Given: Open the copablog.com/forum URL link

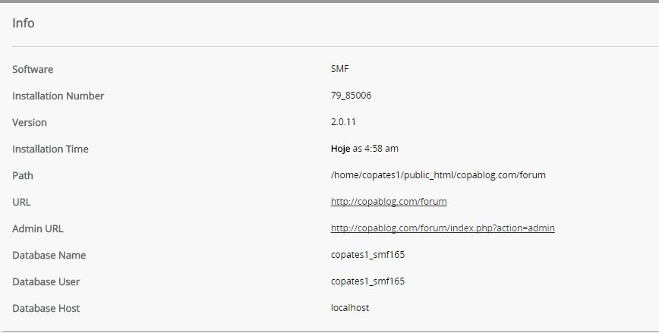Looking at the screenshot, I should 389,202.
